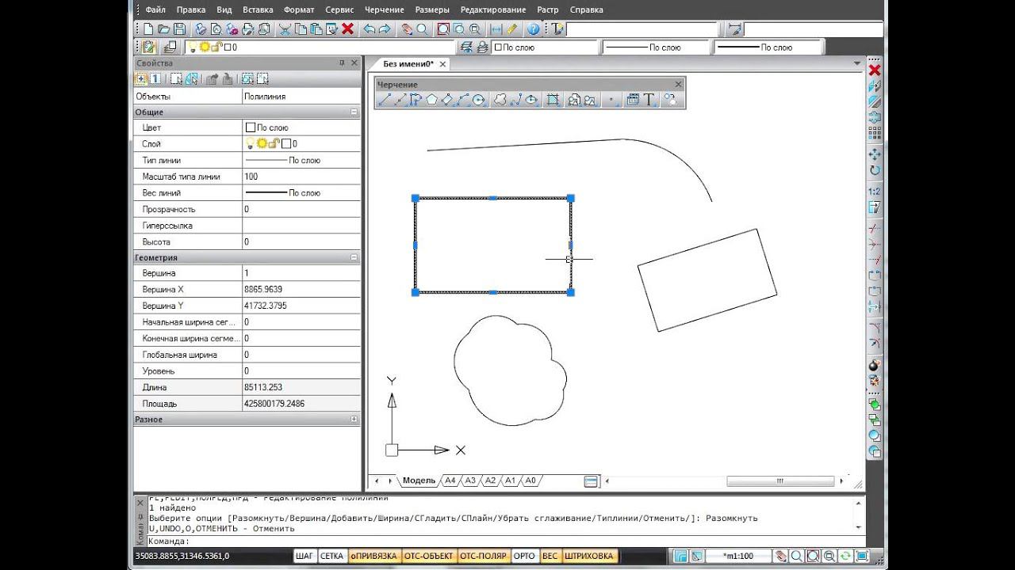Viewport: 1015px width, 570px height.
Task: Toggle ШАГ snap mode in the status bar
Action: [304, 556]
